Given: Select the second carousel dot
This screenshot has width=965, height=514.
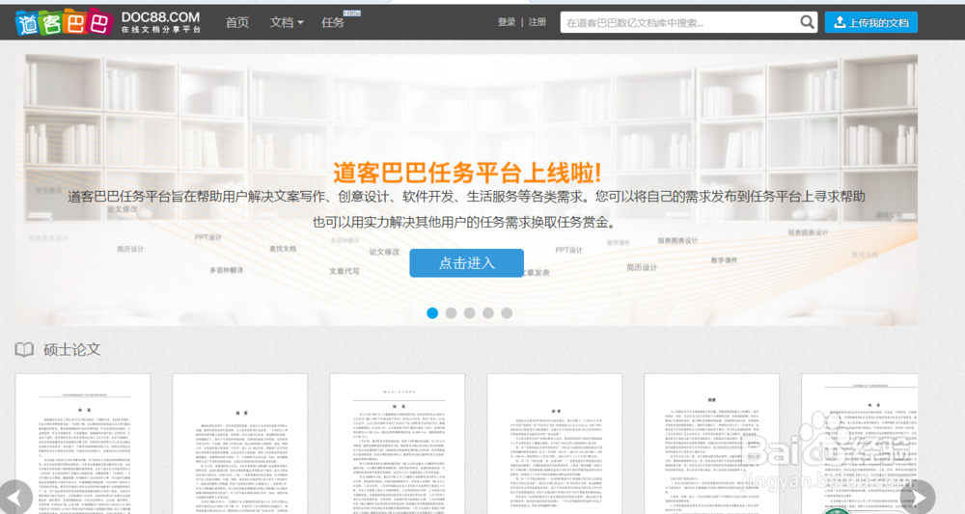Looking at the screenshot, I should [451, 313].
